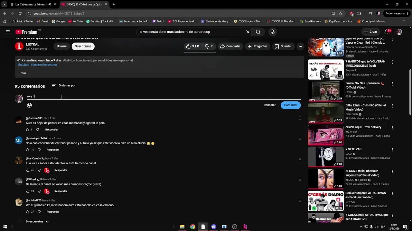The width and height of the screenshot is (412, 231).
Task: Like the comment by @IanCaleb-r3g
Action: [x=28, y=170]
